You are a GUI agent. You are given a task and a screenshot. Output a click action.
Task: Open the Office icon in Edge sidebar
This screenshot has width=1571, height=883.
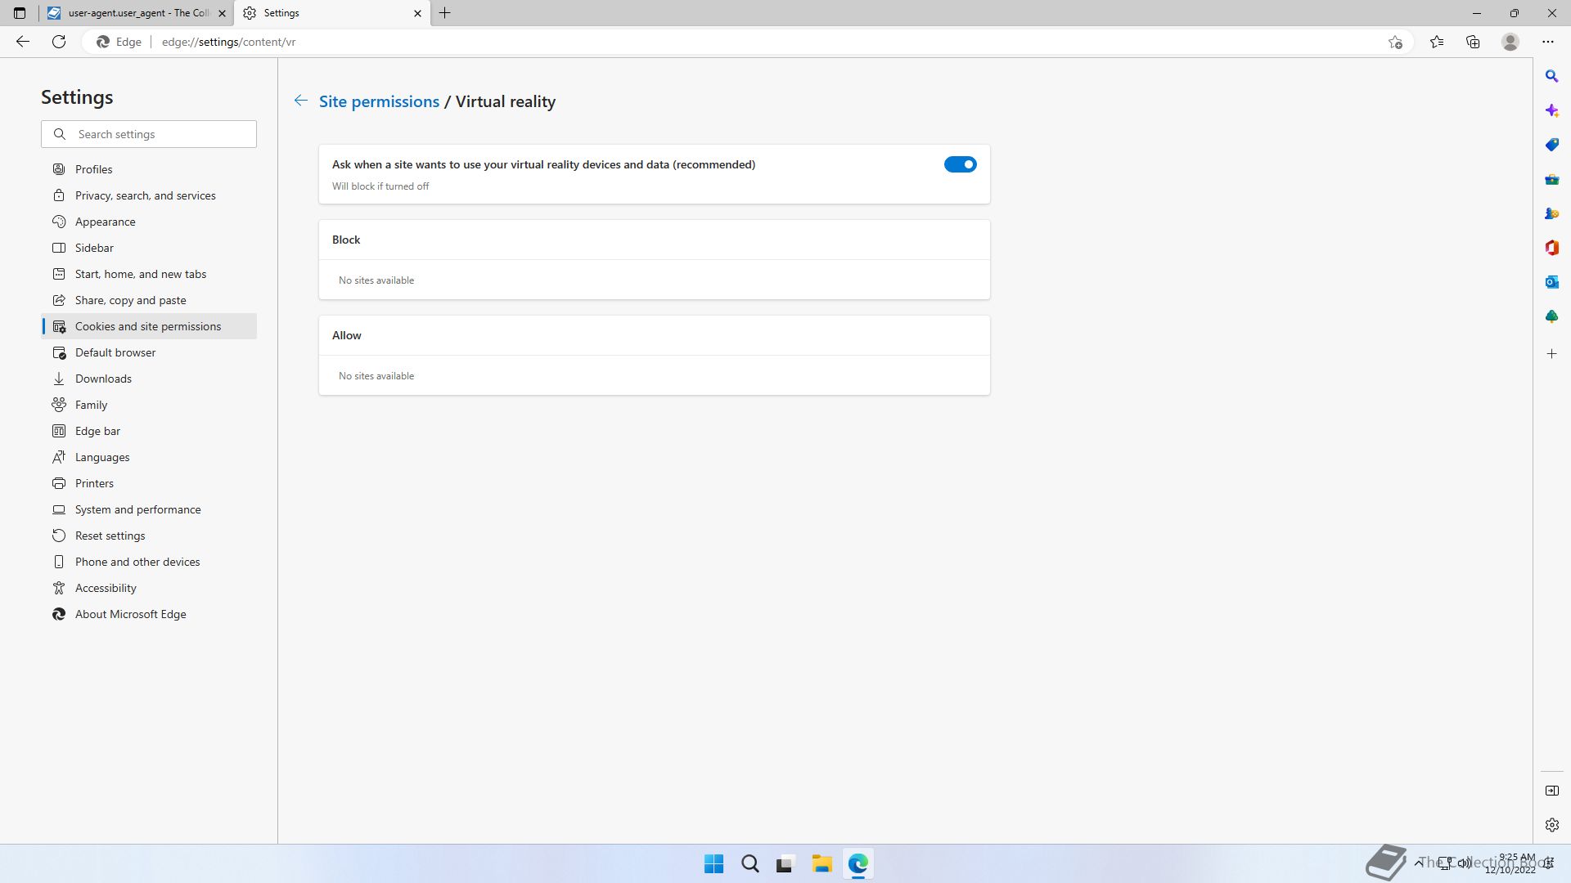pyautogui.click(x=1551, y=248)
